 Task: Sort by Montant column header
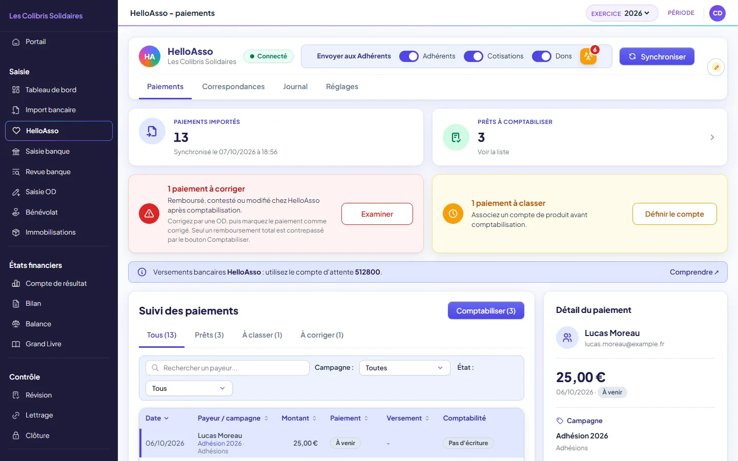tap(299, 418)
